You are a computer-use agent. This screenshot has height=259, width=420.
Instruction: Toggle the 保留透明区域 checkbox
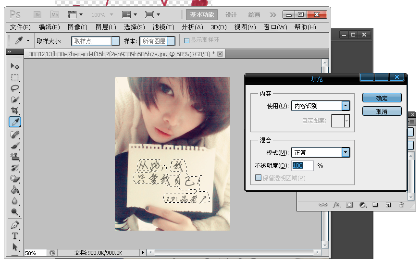tap(259, 178)
